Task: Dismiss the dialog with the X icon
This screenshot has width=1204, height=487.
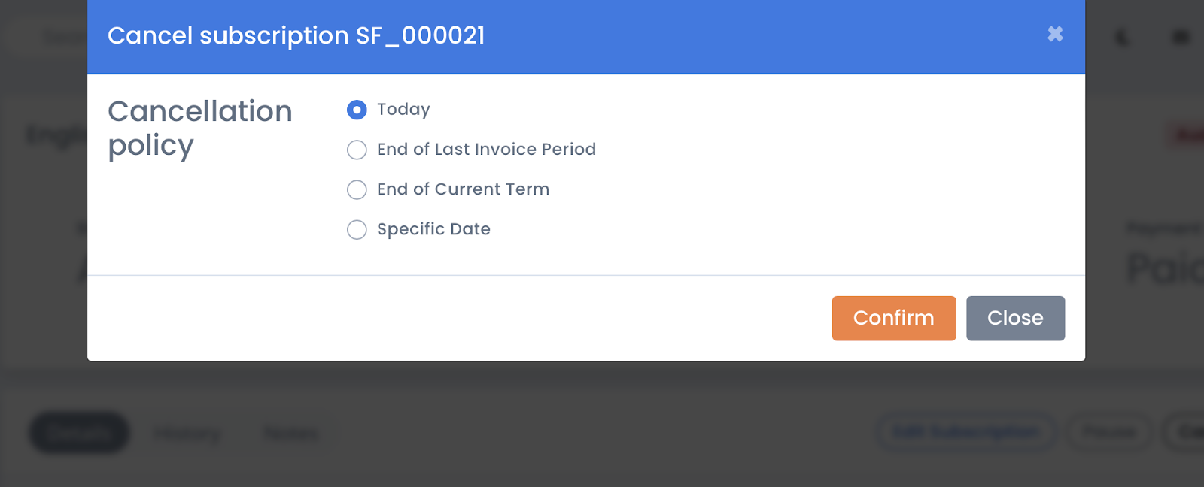Action: pyautogui.click(x=1055, y=34)
